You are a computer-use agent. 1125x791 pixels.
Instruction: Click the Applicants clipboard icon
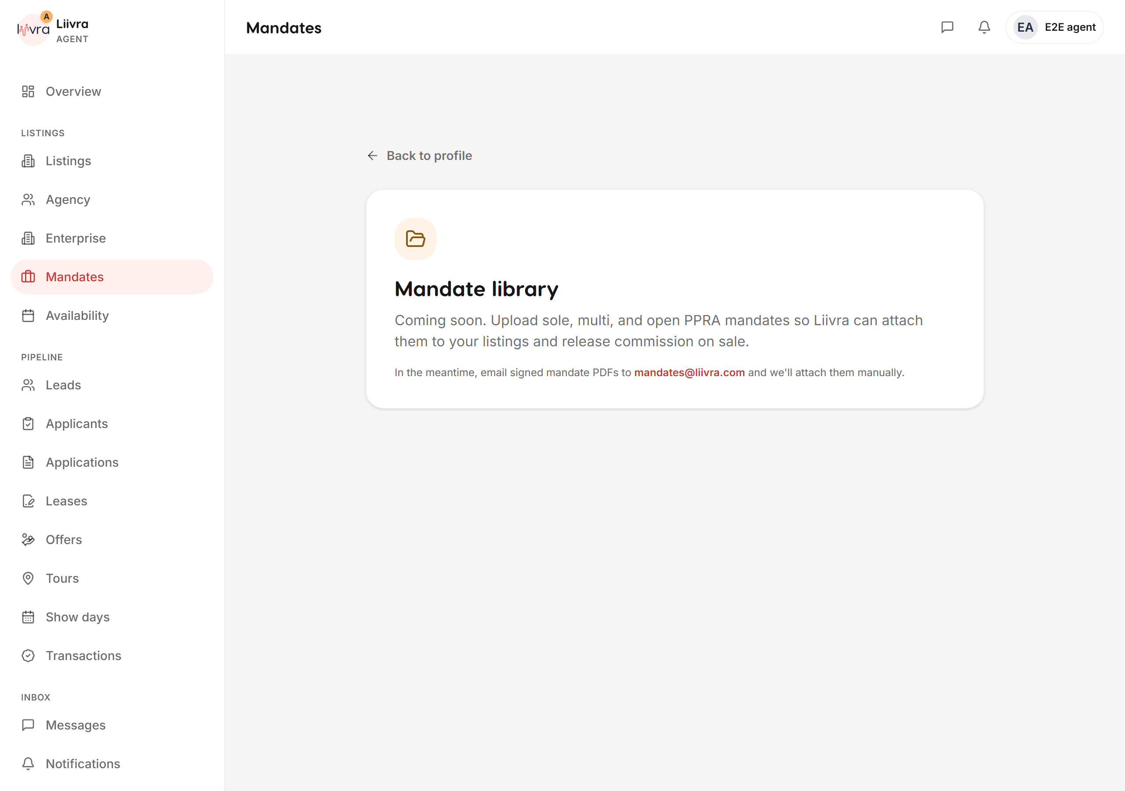pyautogui.click(x=28, y=424)
